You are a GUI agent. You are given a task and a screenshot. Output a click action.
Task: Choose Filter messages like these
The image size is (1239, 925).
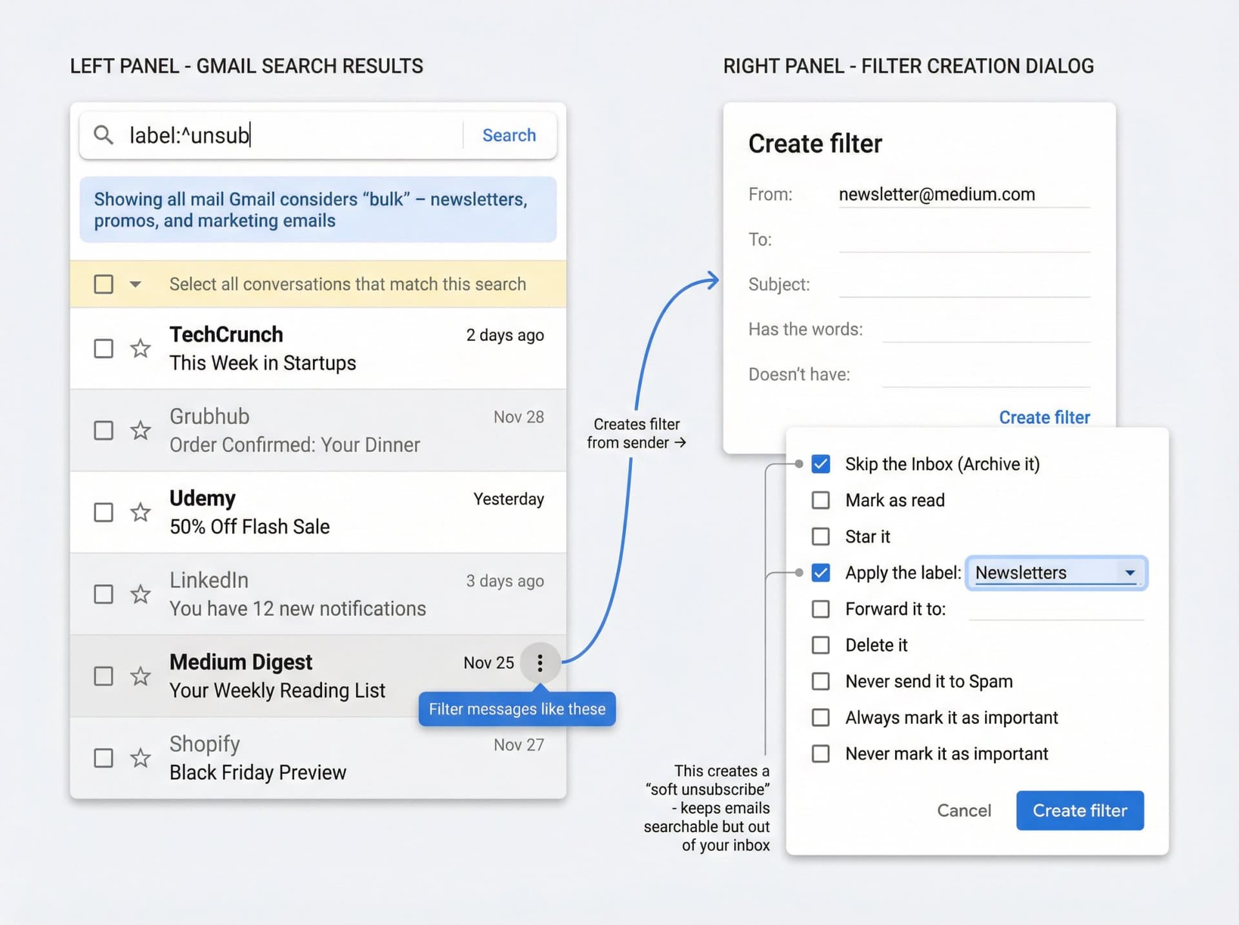517,709
